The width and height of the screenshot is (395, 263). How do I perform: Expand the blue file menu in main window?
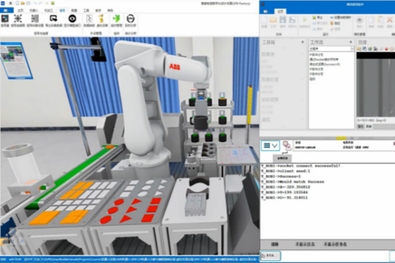(7, 10)
